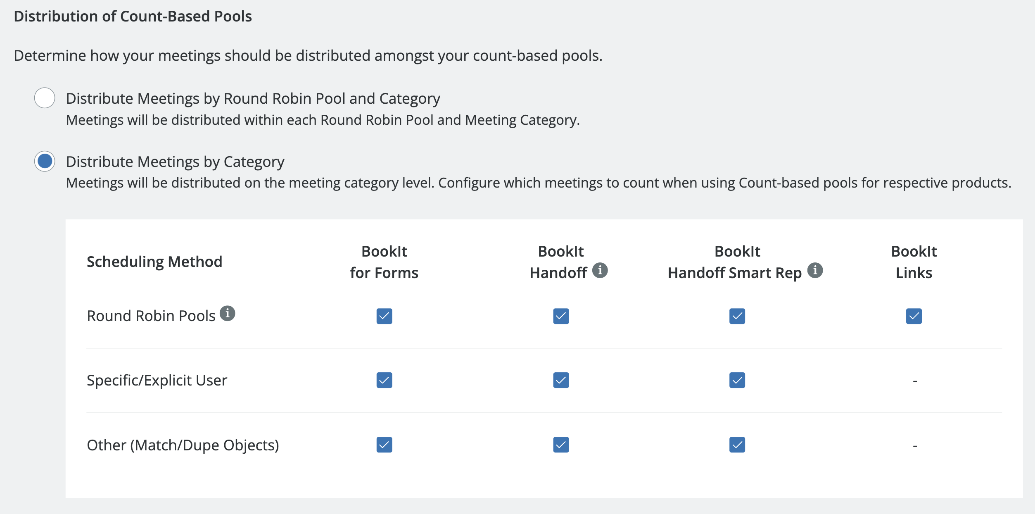Toggle Other (Match/Dupe Objects) Handoff Smart Rep checkbox
Viewport: 1035px width, 514px height.
tap(737, 445)
